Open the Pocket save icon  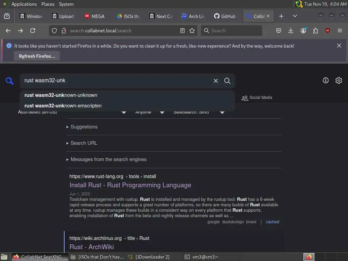click(279, 31)
